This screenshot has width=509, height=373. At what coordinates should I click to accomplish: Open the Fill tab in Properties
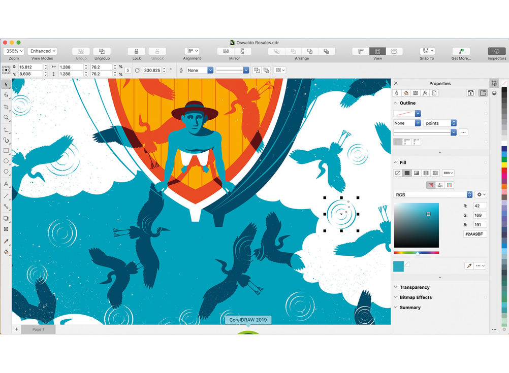click(x=406, y=93)
